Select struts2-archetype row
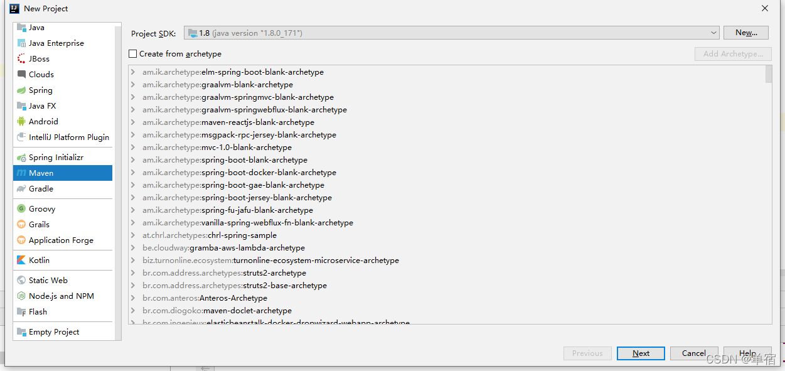The image size is (785, 371). coord(447,273)
